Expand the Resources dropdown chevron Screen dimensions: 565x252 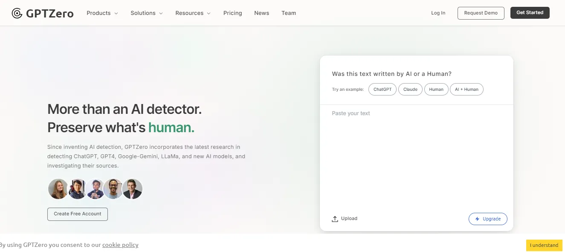point(209,13)
